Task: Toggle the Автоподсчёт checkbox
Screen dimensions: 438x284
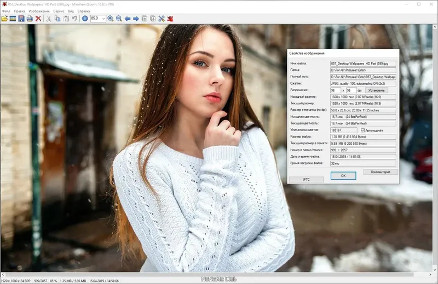Action: coord(362,130)
